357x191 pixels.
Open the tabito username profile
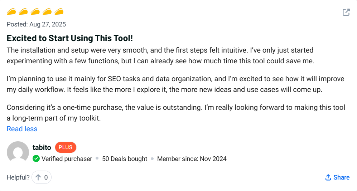tap(42, 147)
